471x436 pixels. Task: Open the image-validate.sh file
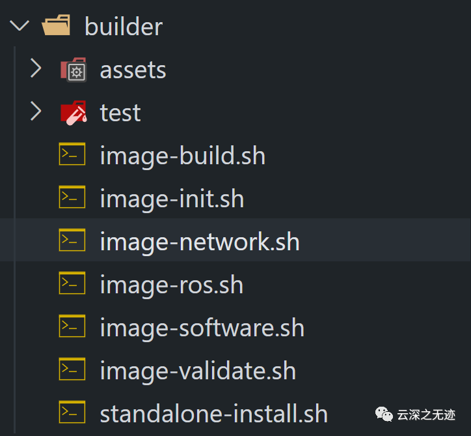click(198, 371)
